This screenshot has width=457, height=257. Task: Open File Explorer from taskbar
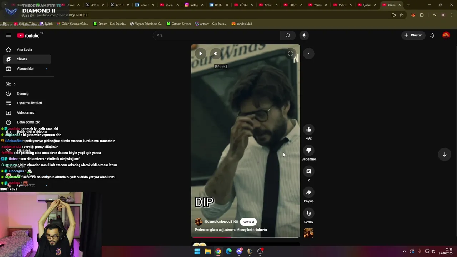pos(208,251)
